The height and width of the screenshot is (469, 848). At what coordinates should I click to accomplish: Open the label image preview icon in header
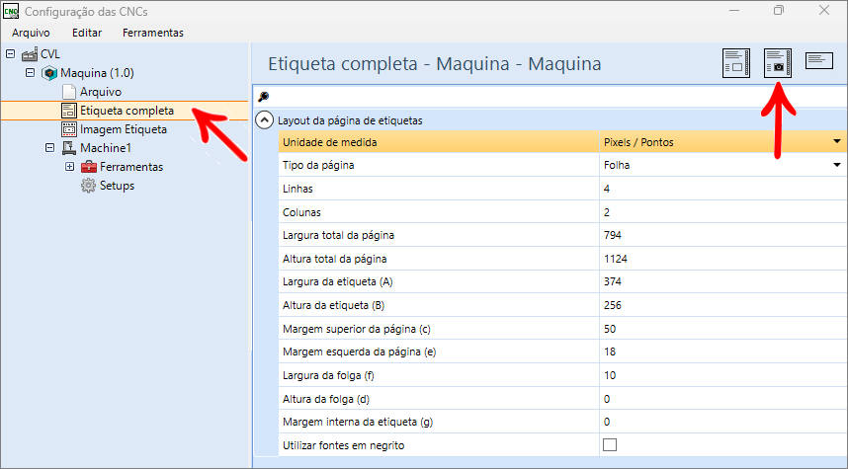pyautogui.click(x=778, y=62)
